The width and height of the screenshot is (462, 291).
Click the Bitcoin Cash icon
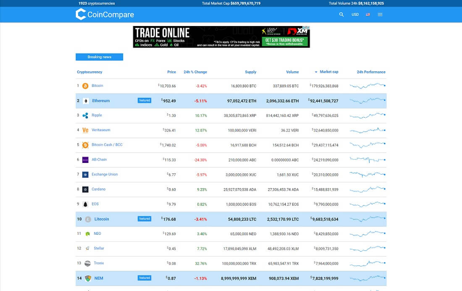pos(85,145)
